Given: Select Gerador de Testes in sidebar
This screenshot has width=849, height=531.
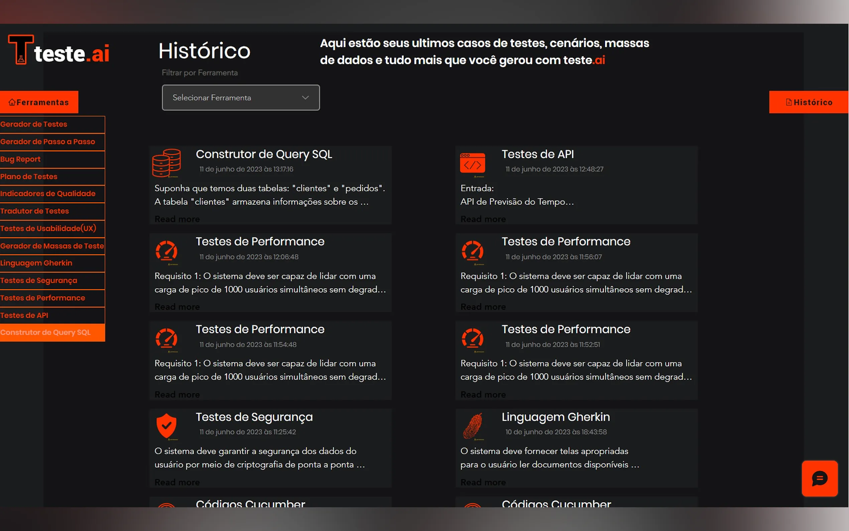Looking at the screenshot, I should click(34, 124).
